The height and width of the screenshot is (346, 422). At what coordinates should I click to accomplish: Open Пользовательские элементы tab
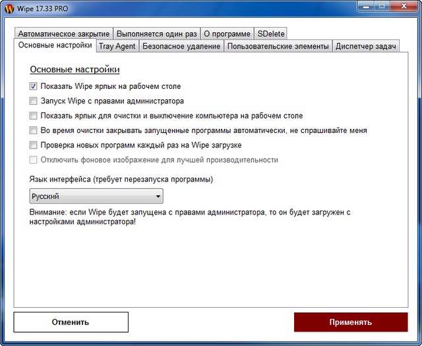[278, 46]
